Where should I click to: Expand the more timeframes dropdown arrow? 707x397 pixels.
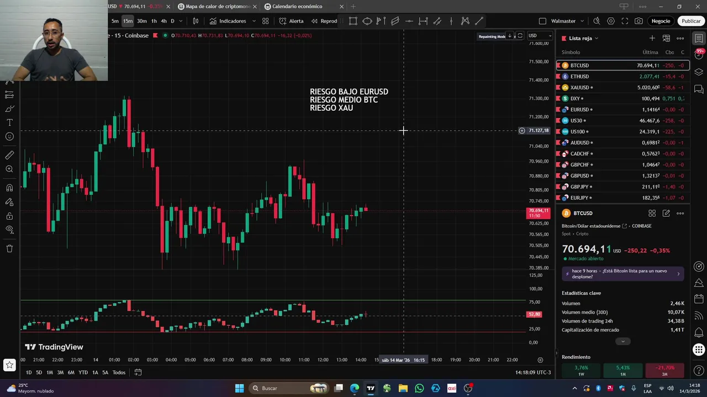(x=181, y=21)
